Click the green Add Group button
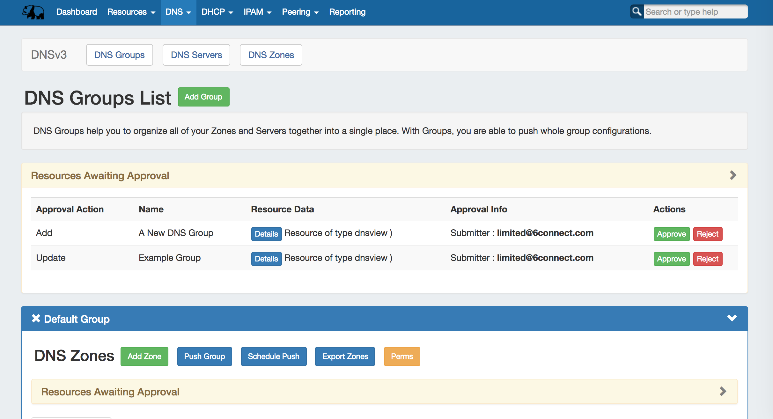 pyautogui.click(x=203, y=97)
